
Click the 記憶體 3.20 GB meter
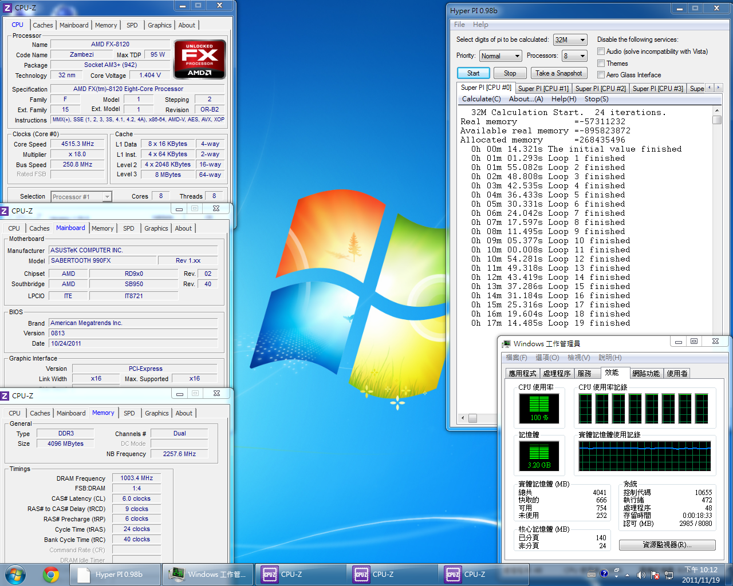pyautogui.click(x=539, y=456)
